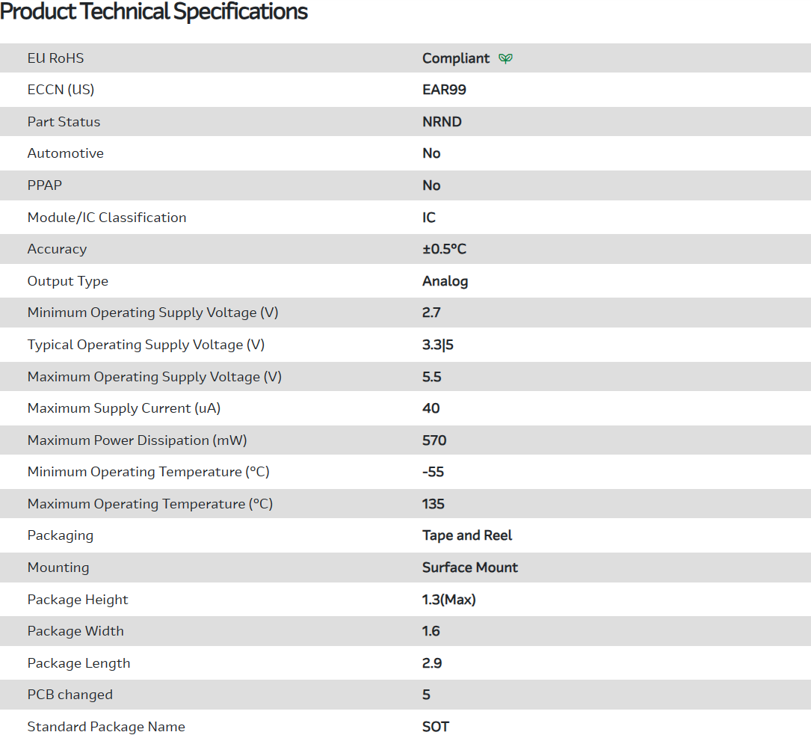Click the Tape and Reel packaging value

pyautogui.click(x=467, y=535)
